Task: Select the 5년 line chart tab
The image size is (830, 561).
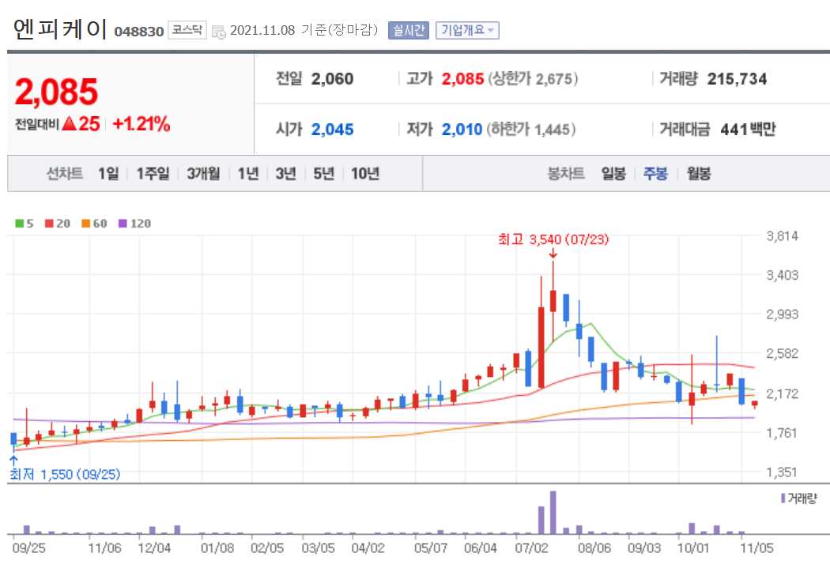Action: [x=323, y=173]
